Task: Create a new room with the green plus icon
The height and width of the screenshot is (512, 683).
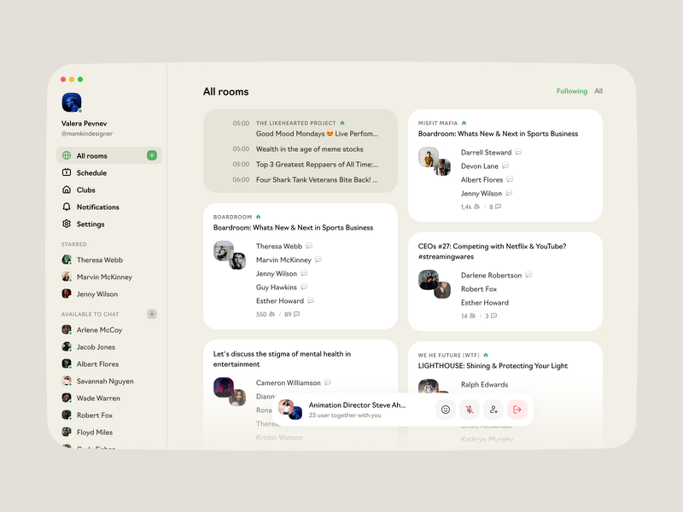Action: pyautogui.click(x=151, y=155)
